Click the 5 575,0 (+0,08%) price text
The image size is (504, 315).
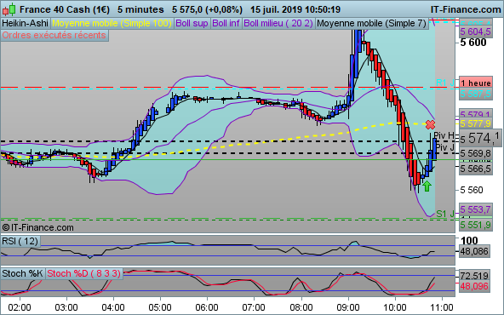click(x=208, y=9)
